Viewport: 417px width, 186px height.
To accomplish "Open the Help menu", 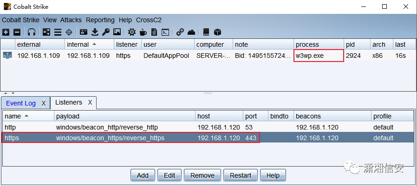I will (125, 20).
